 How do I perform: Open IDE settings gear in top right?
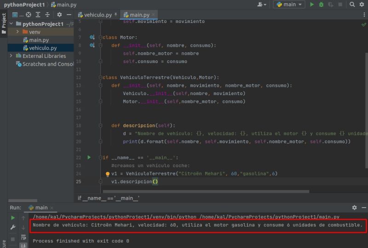(362, 5)
